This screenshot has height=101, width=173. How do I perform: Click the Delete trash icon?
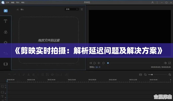(x=33, y=75)
